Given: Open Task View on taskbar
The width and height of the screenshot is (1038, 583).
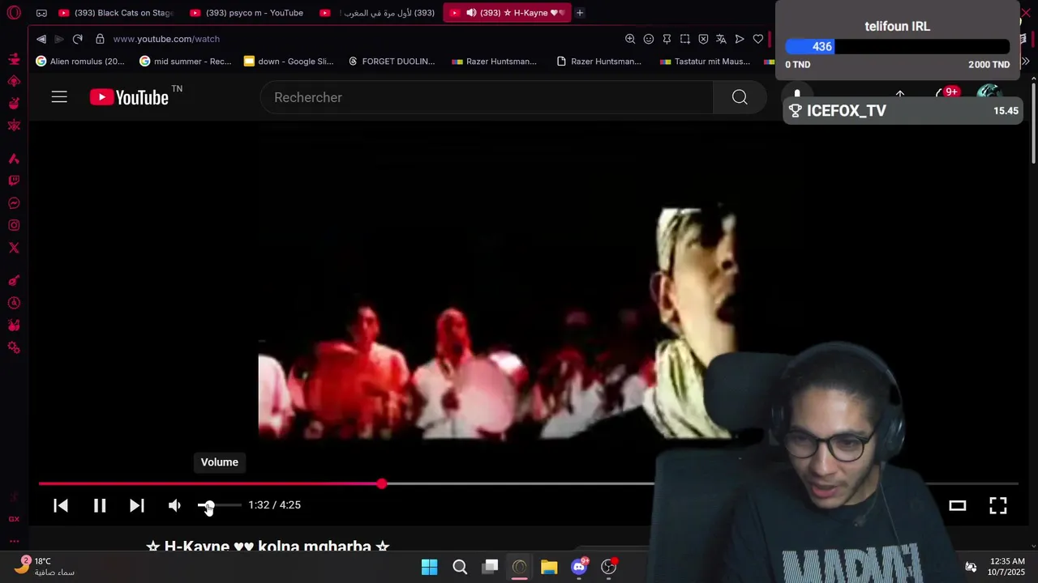Looking at the screenshot, I should [x=490, y=567].
